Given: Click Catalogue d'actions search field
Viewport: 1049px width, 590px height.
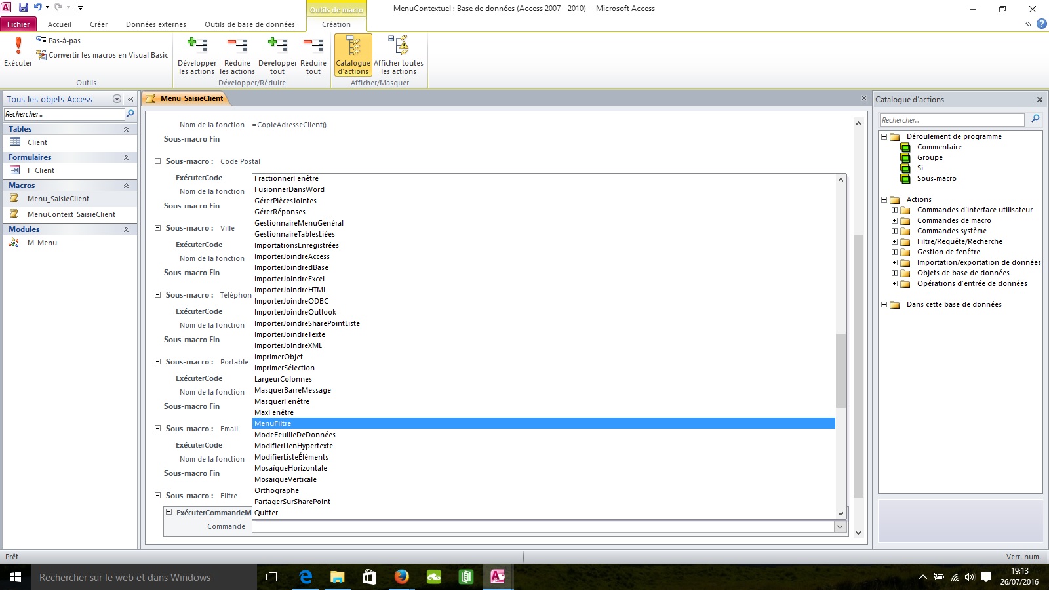Looking at the screenshot, I should [952, 120].
